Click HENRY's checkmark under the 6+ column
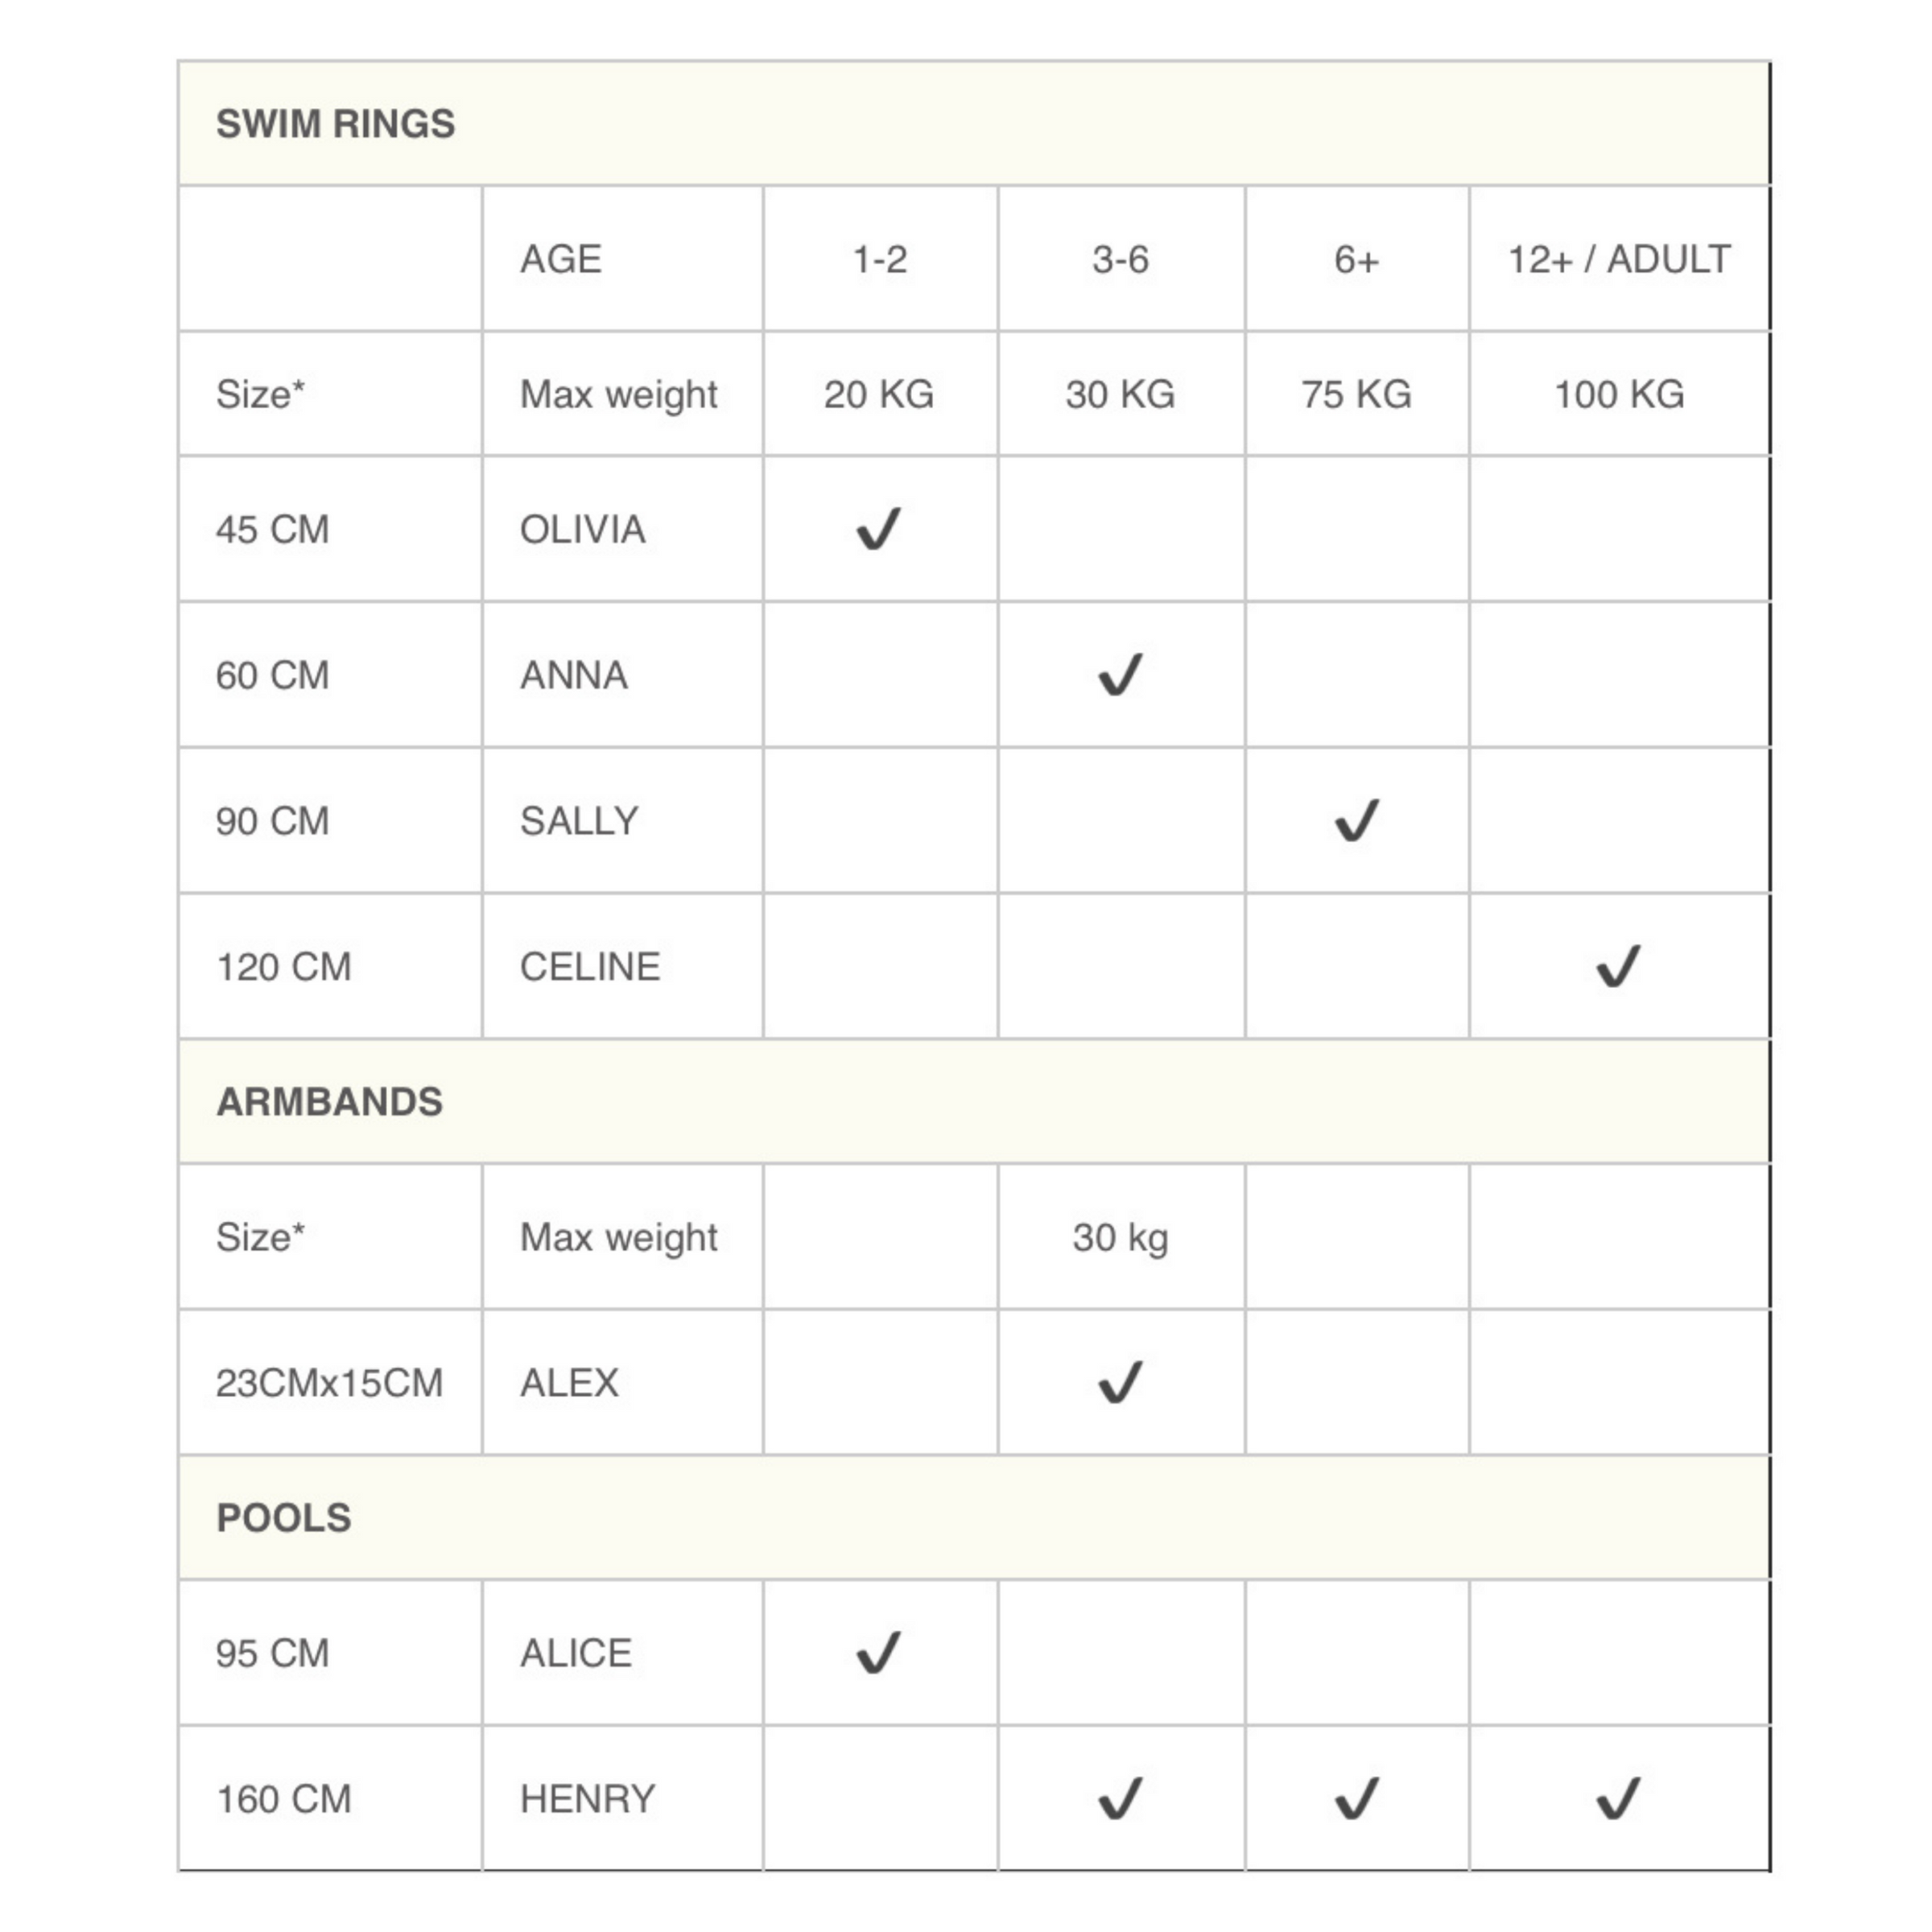1932x1932 pixels. [x=1357, y=1799]
